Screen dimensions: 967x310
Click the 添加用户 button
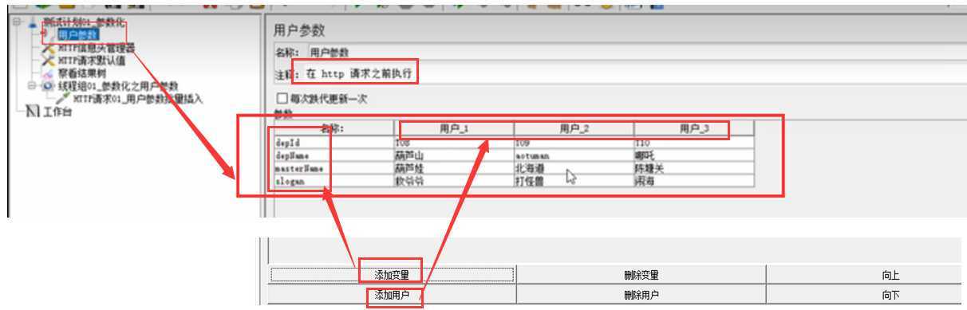point(392,294)
